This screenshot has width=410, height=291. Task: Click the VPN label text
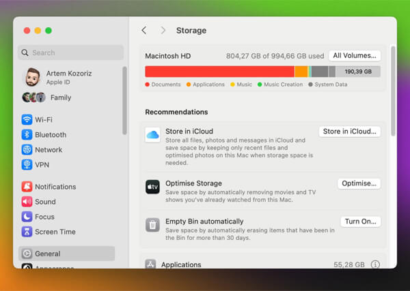tap(42, 165)
